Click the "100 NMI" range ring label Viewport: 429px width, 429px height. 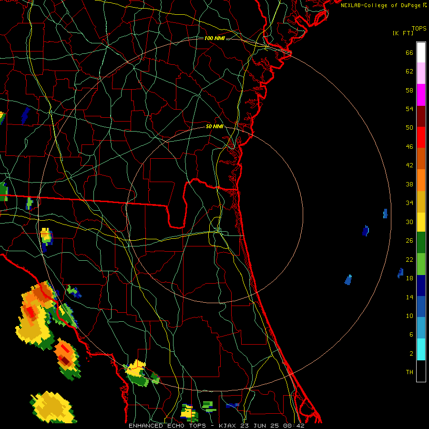[214, 38]
